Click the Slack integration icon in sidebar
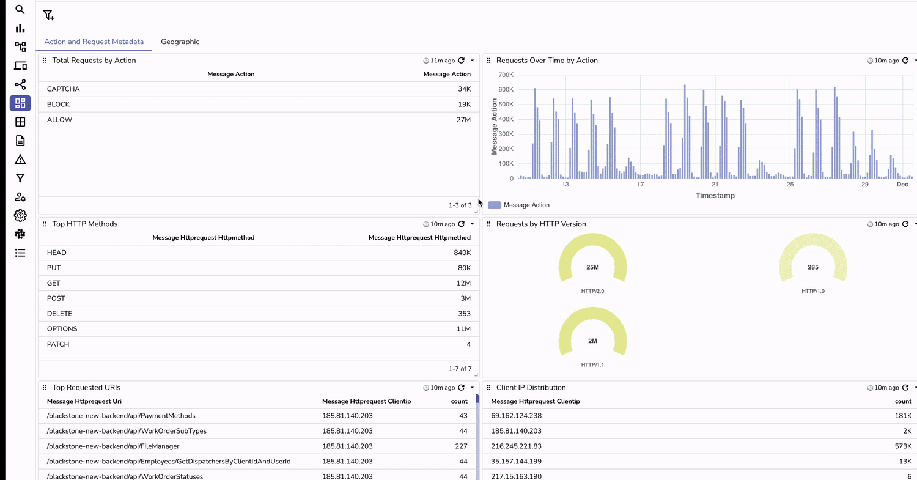 (x=20, y=234)
